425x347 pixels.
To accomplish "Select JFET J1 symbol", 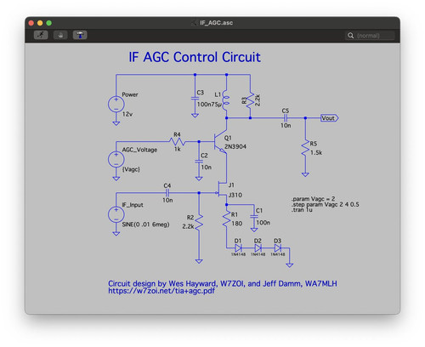I will (x=222, y=190).
